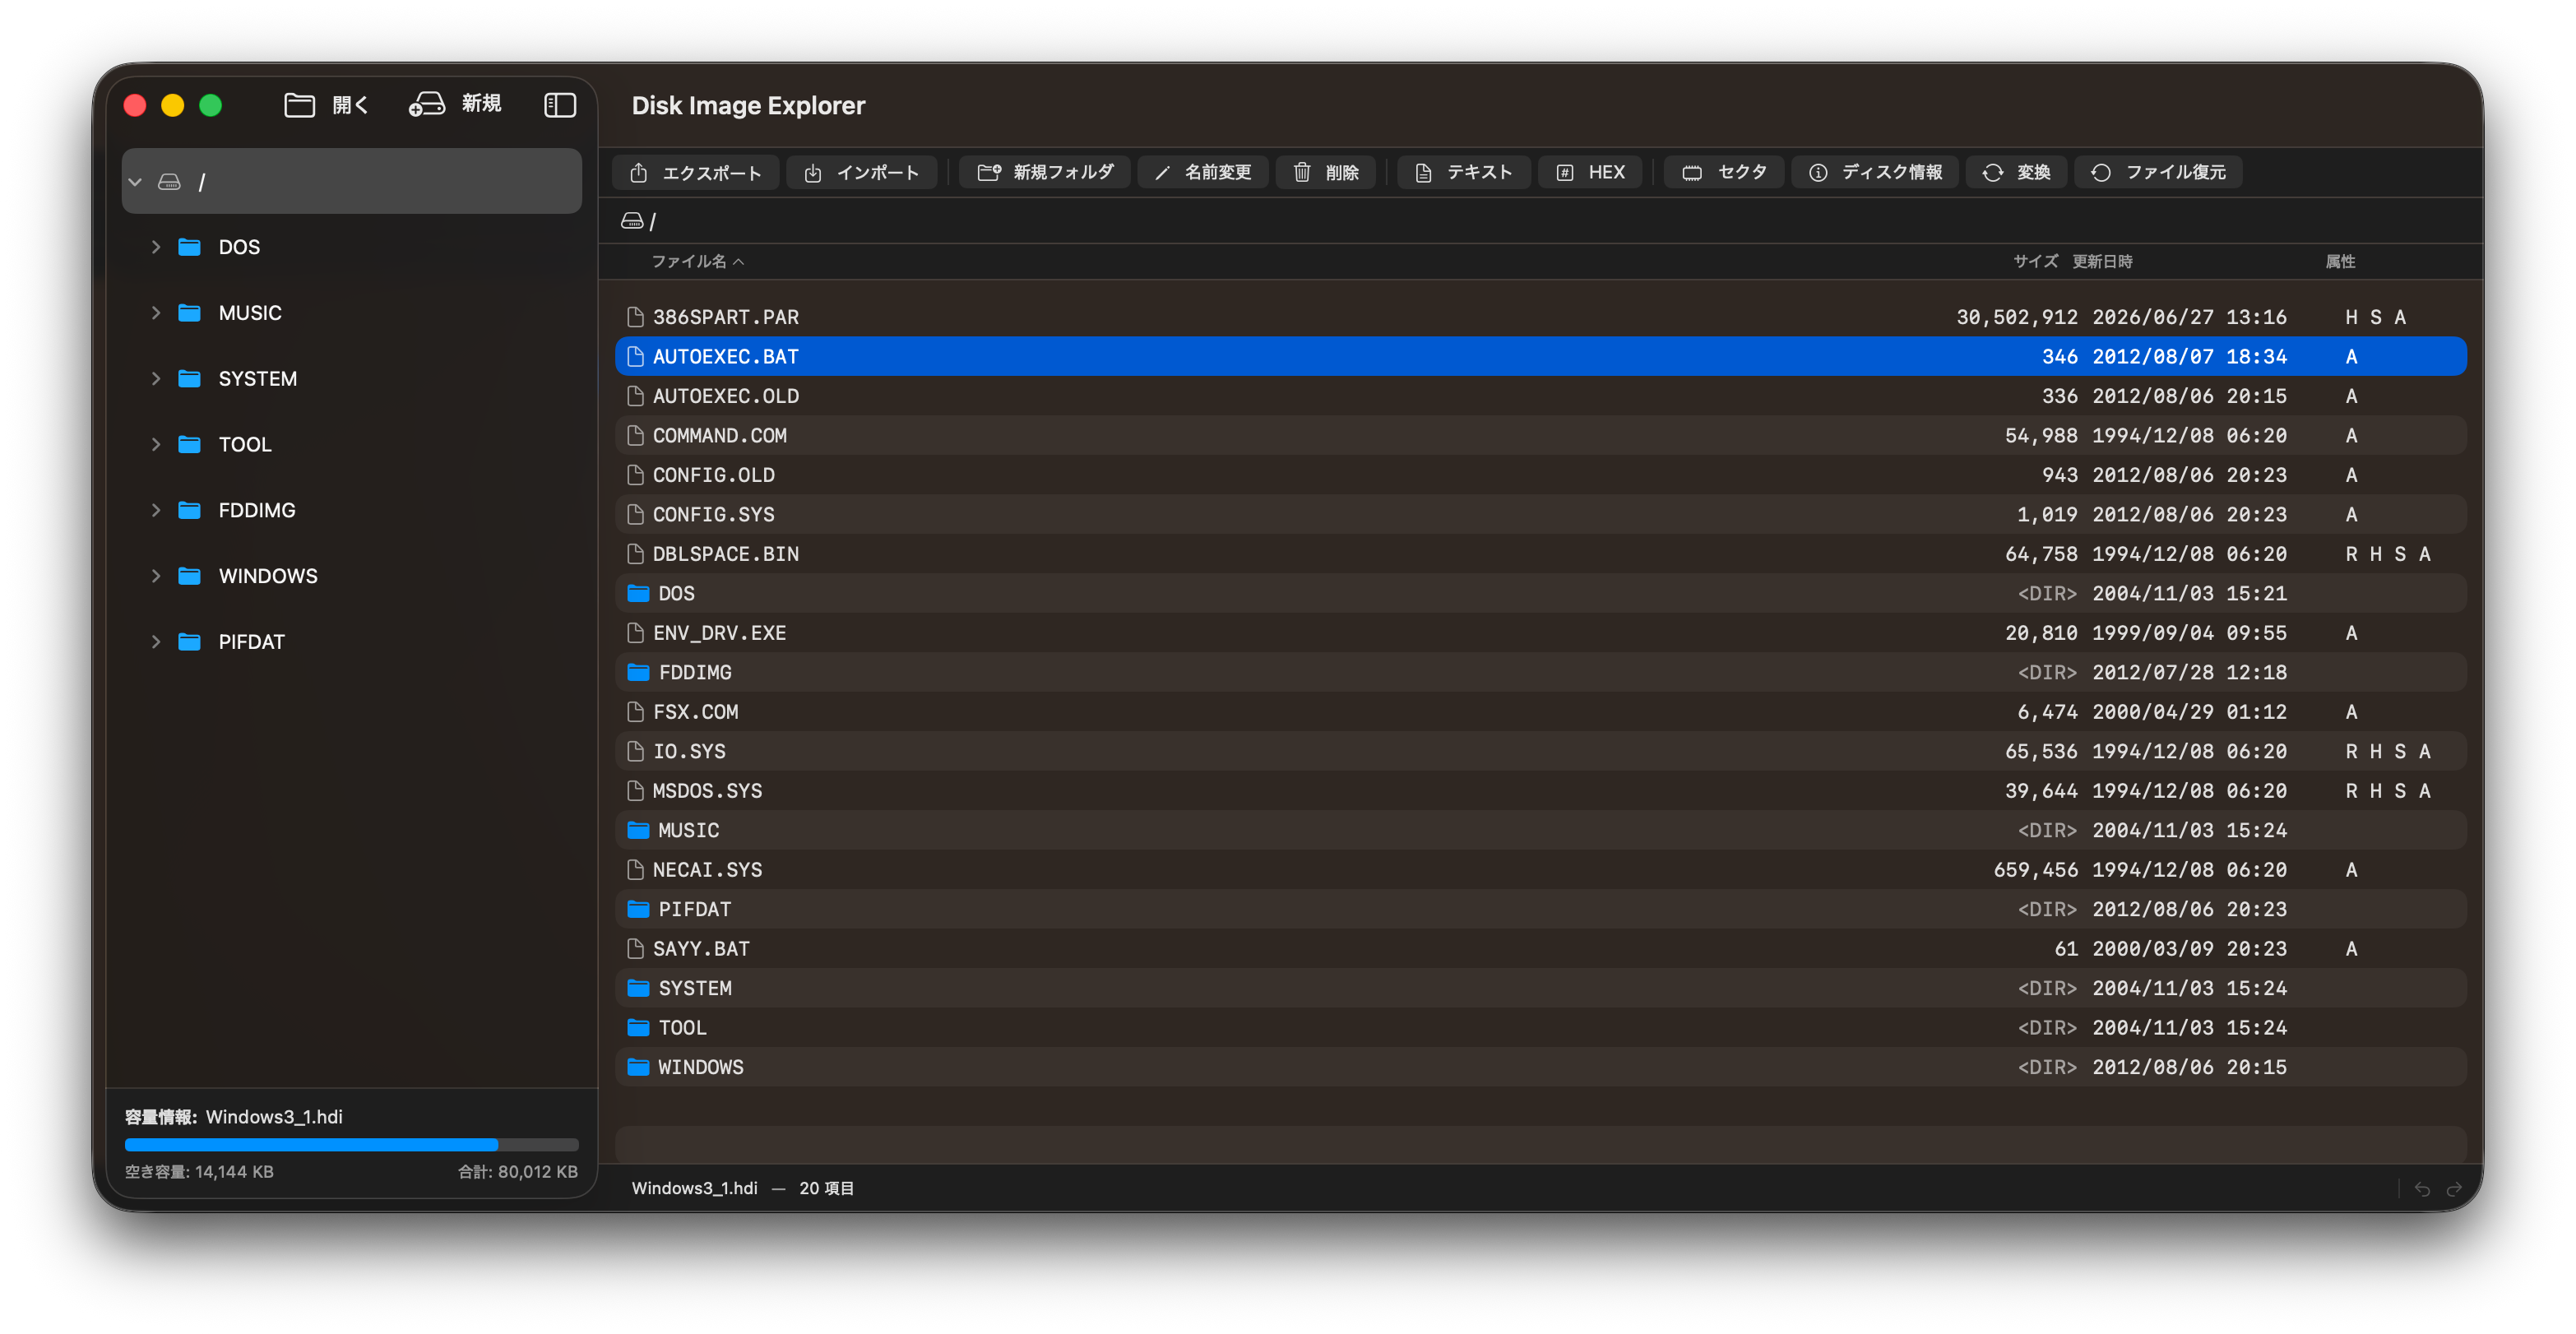Show Disk info (ディスク情報)
The width and height of the screenshot is (2576, 1334).
pos(1875,172)
